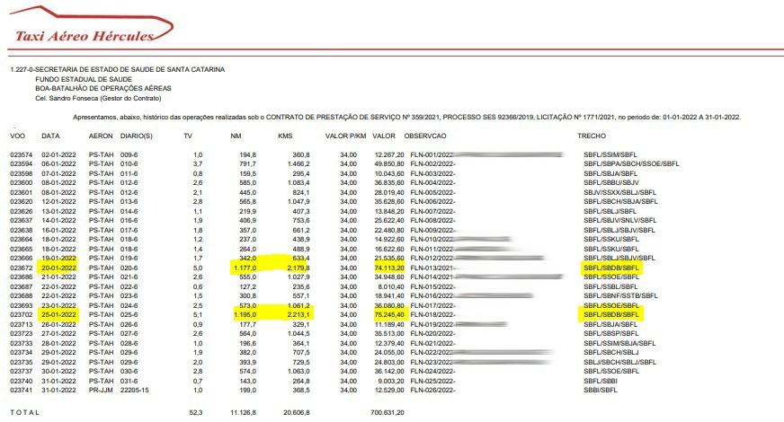The width and height of the screenshot is (784, 422).
Task: Click highlighted KMS value 2.213,1
Action: click(298, 314)
